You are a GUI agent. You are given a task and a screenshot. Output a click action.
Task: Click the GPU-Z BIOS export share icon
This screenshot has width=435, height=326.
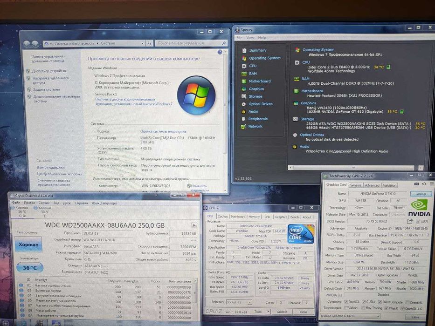410,222
